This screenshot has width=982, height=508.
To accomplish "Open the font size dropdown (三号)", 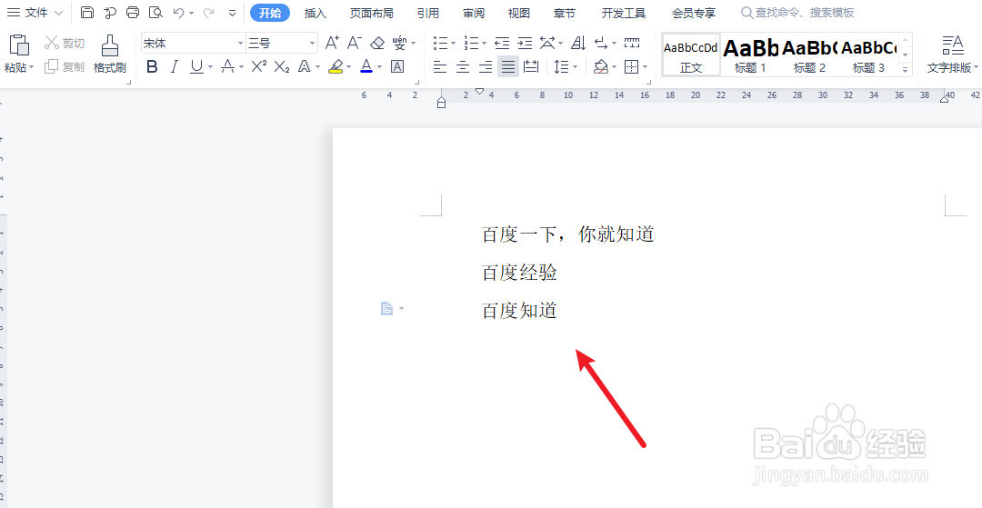I will coord(313,44).
